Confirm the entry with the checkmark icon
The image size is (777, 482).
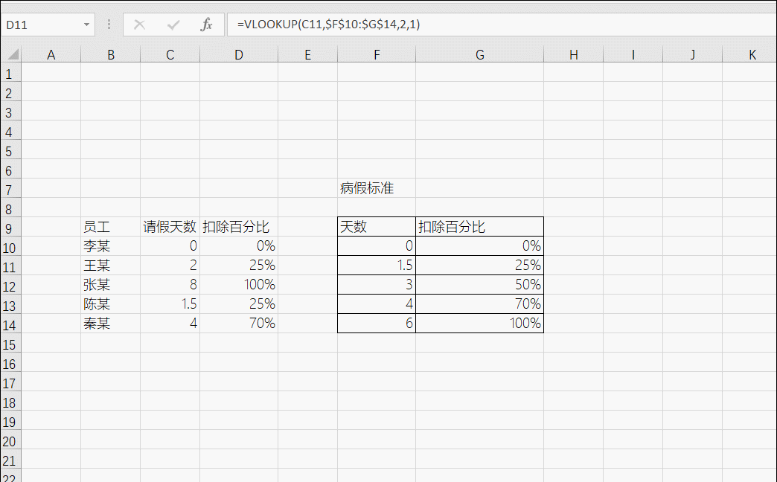point(173,25)
